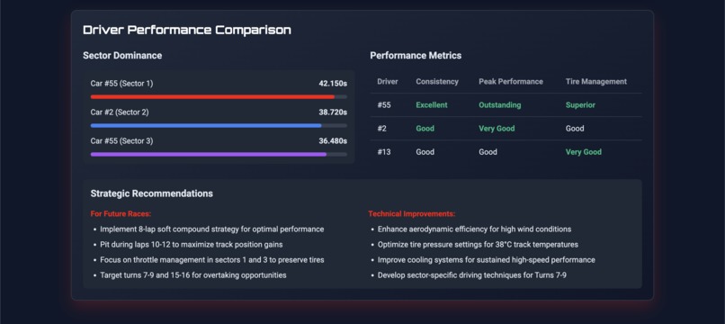725x324 pixels.
Task: Click the sector-specific driving techniques item
Action: pos(472,274)
